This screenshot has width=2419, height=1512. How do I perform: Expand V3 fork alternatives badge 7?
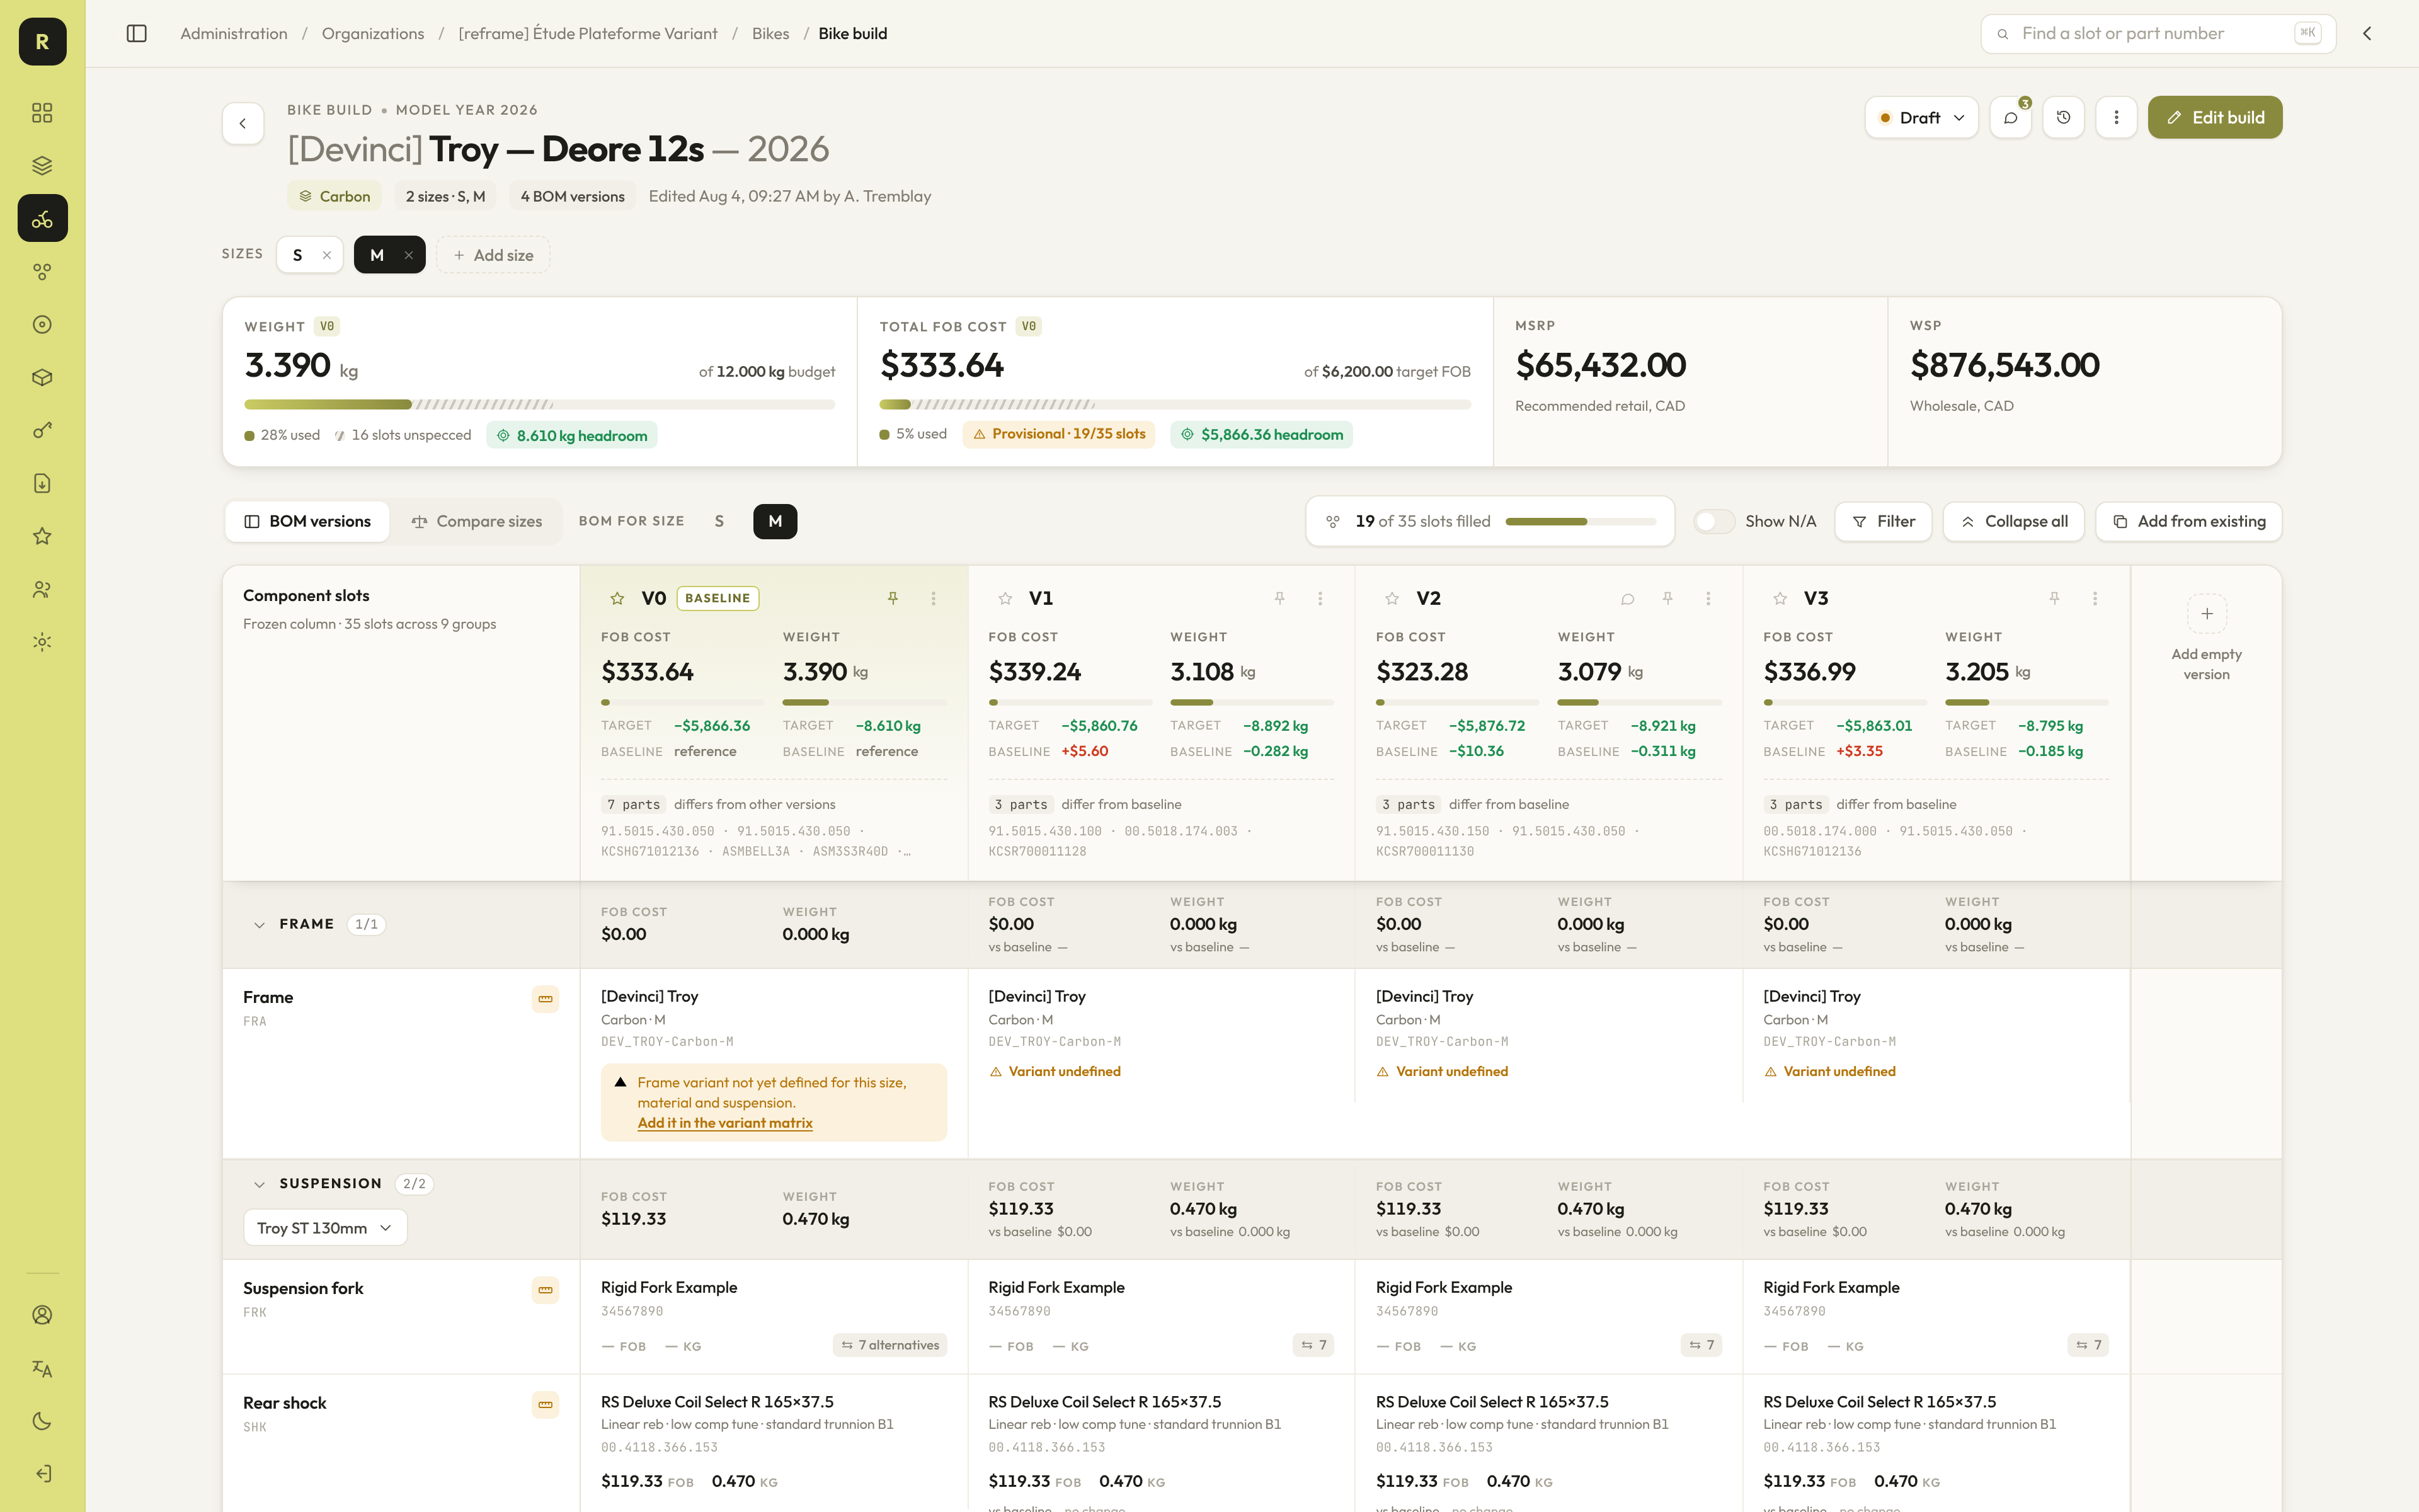pos(2088,1345)
